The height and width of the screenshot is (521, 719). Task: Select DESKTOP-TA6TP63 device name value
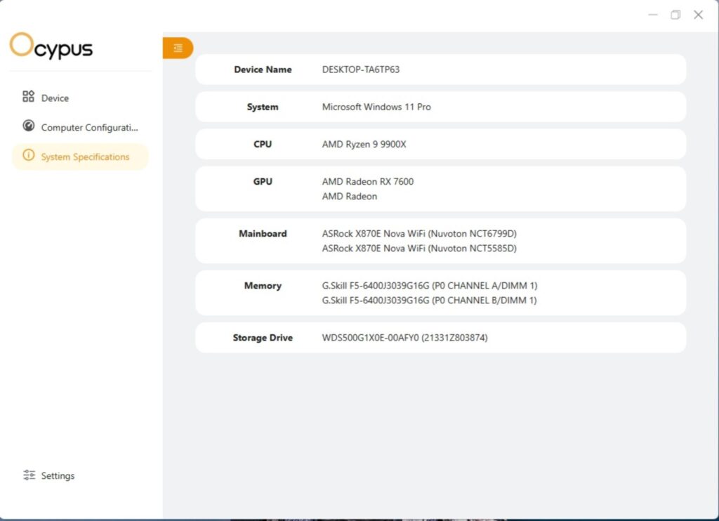click(x=361, y=70)
